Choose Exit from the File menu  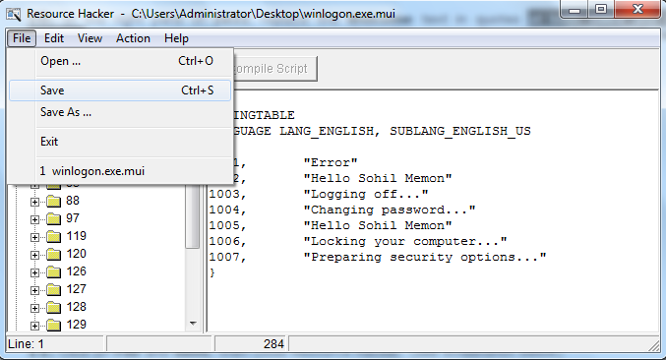click(x=120, y=142)
